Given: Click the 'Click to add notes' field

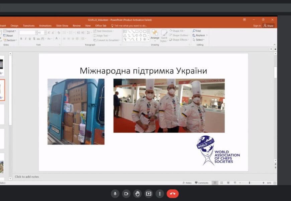Looking at the screenshot, I should (27, 177).
